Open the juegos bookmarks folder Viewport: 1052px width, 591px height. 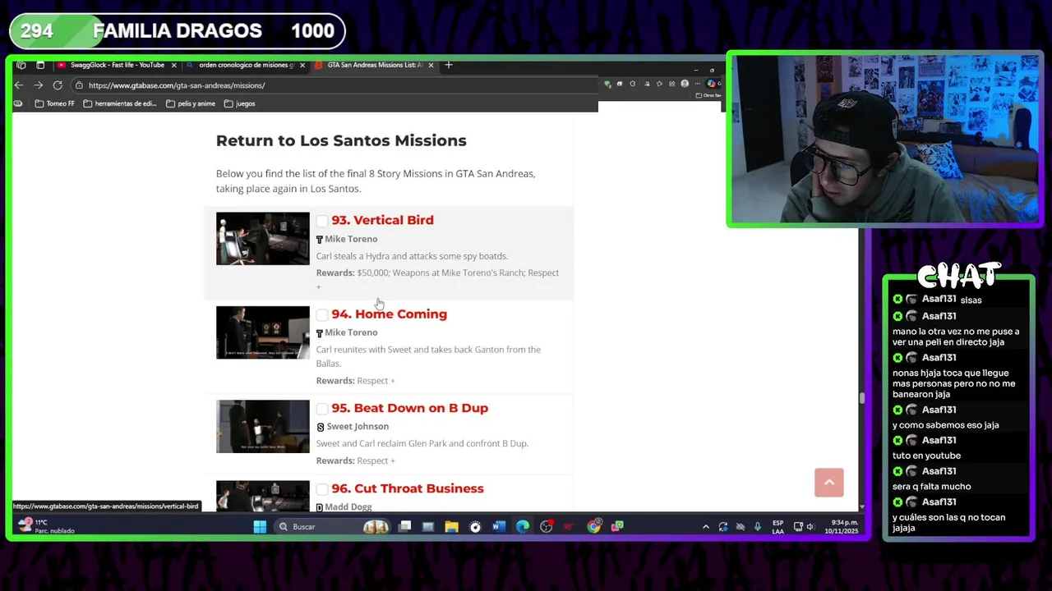click(x=240, y=103)
